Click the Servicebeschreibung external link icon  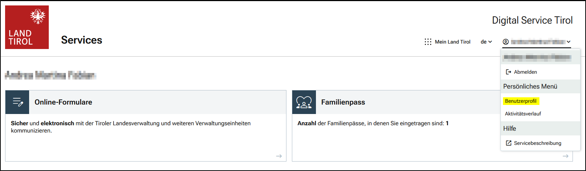coord(508,143)
